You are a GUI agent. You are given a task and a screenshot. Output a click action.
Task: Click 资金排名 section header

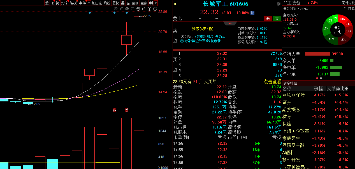(x=290, y=83)
